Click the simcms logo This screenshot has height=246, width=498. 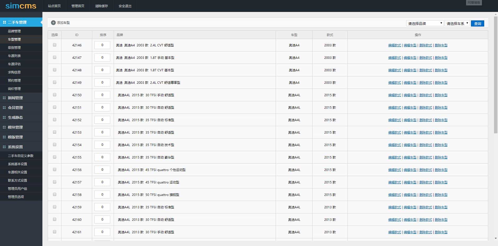(x=21, y=6)
